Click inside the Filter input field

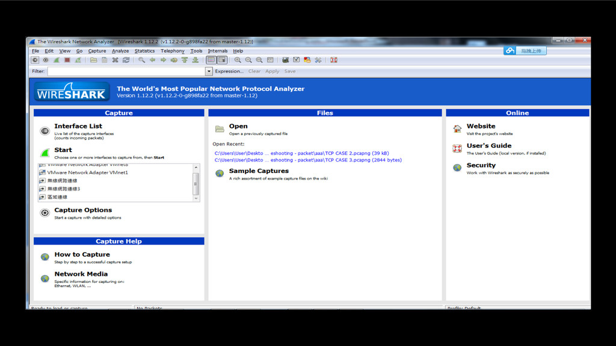point(126,71)
